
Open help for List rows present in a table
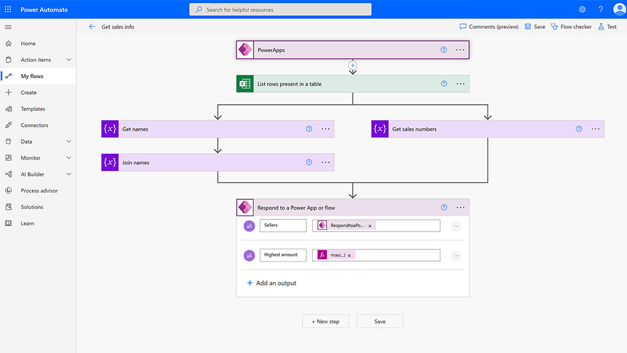tap(444, 83)
